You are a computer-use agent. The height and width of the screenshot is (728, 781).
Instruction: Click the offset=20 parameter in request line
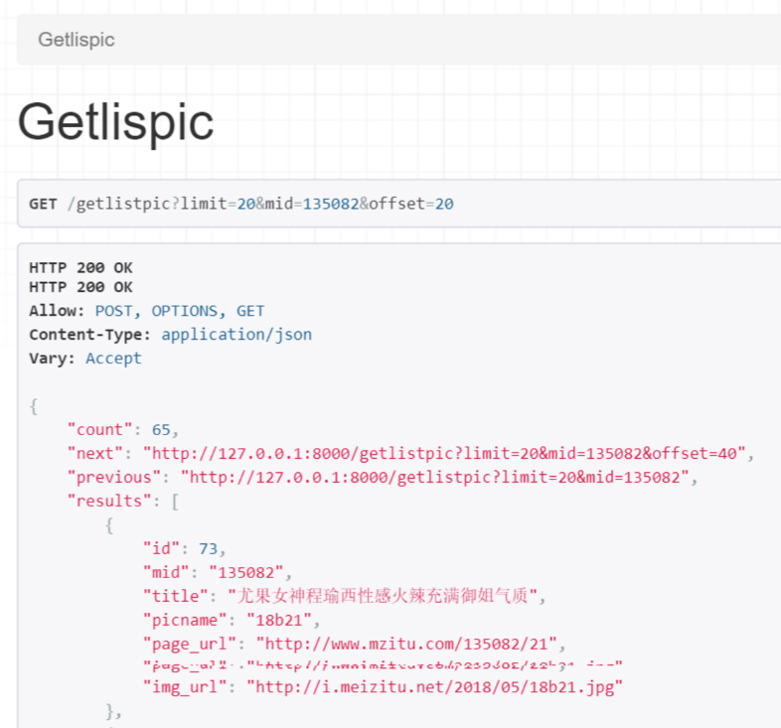(x=411, y=205)
